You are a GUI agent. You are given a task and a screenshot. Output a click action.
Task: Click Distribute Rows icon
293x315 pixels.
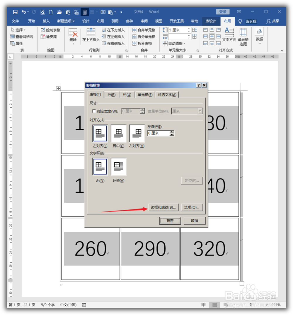point(195,30)
